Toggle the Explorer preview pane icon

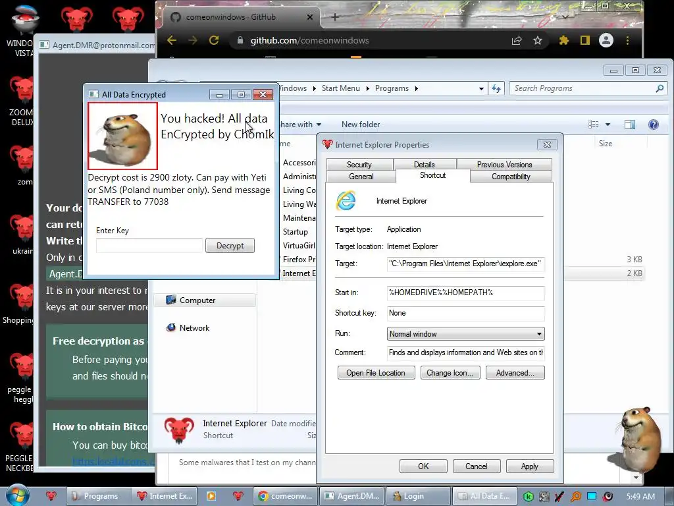tap(630, 125)
